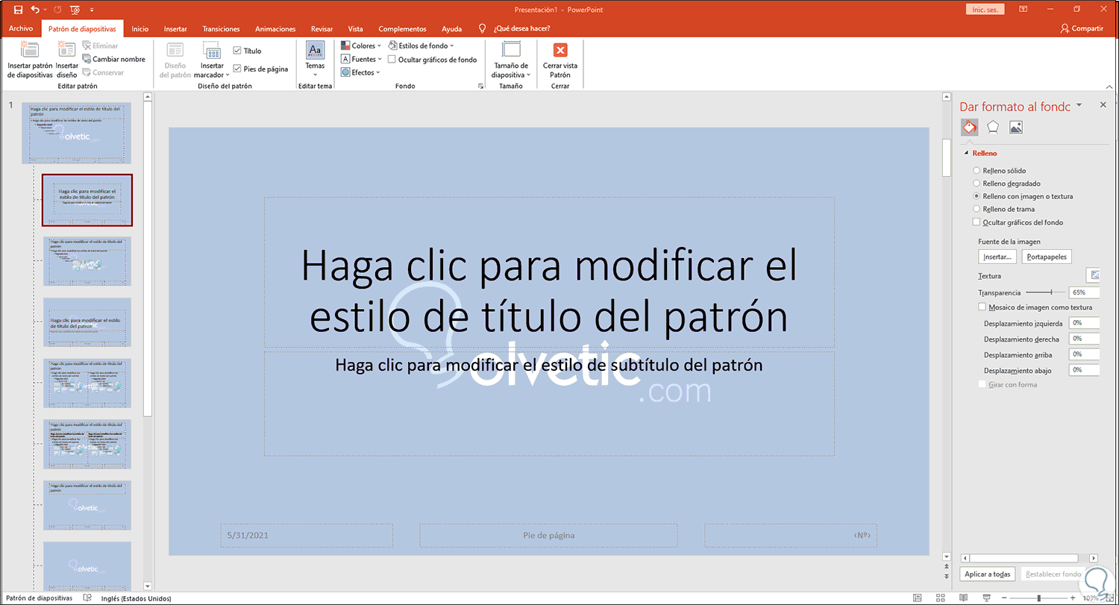Select the Relleno paint bucket tab icon
The height and width of the screenshot is (605, 1119).
969,127
